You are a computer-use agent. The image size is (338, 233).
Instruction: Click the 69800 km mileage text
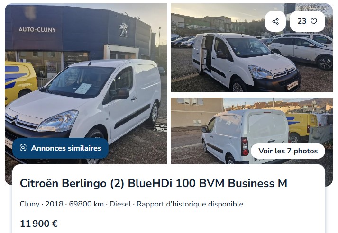(86, 204)
